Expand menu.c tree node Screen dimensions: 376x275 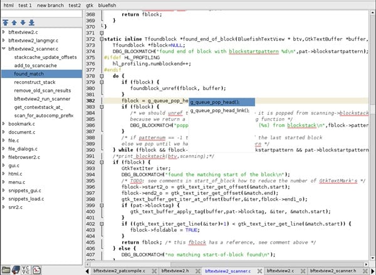[x=4, y=182]
